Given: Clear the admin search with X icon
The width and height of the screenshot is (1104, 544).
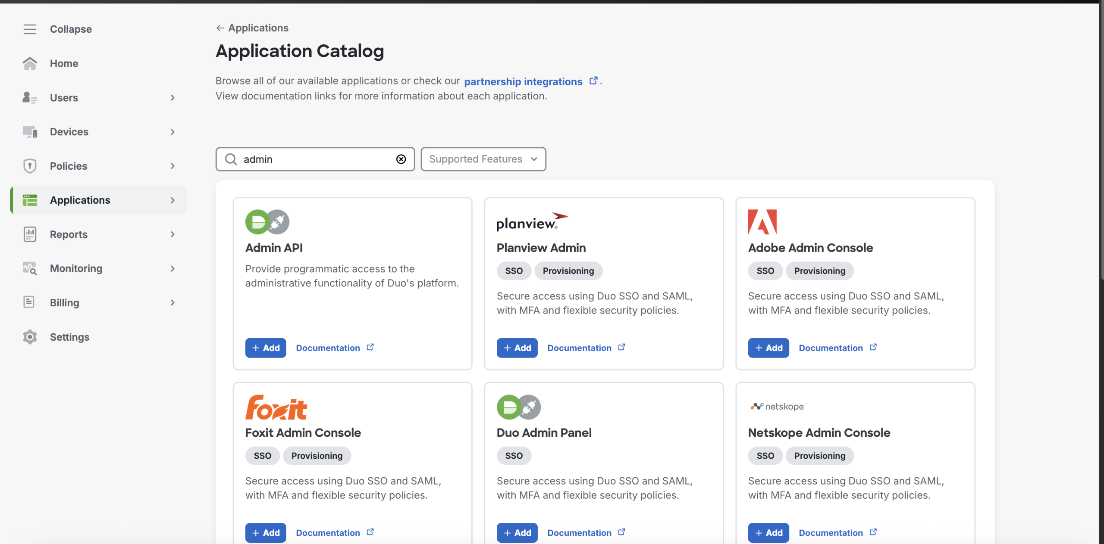Looking at the screenshot, I should pyautogui.click(x=401, y=159).
